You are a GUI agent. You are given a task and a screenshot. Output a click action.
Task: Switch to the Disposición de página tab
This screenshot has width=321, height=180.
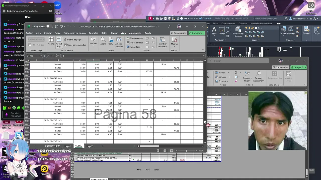[75, 33]
